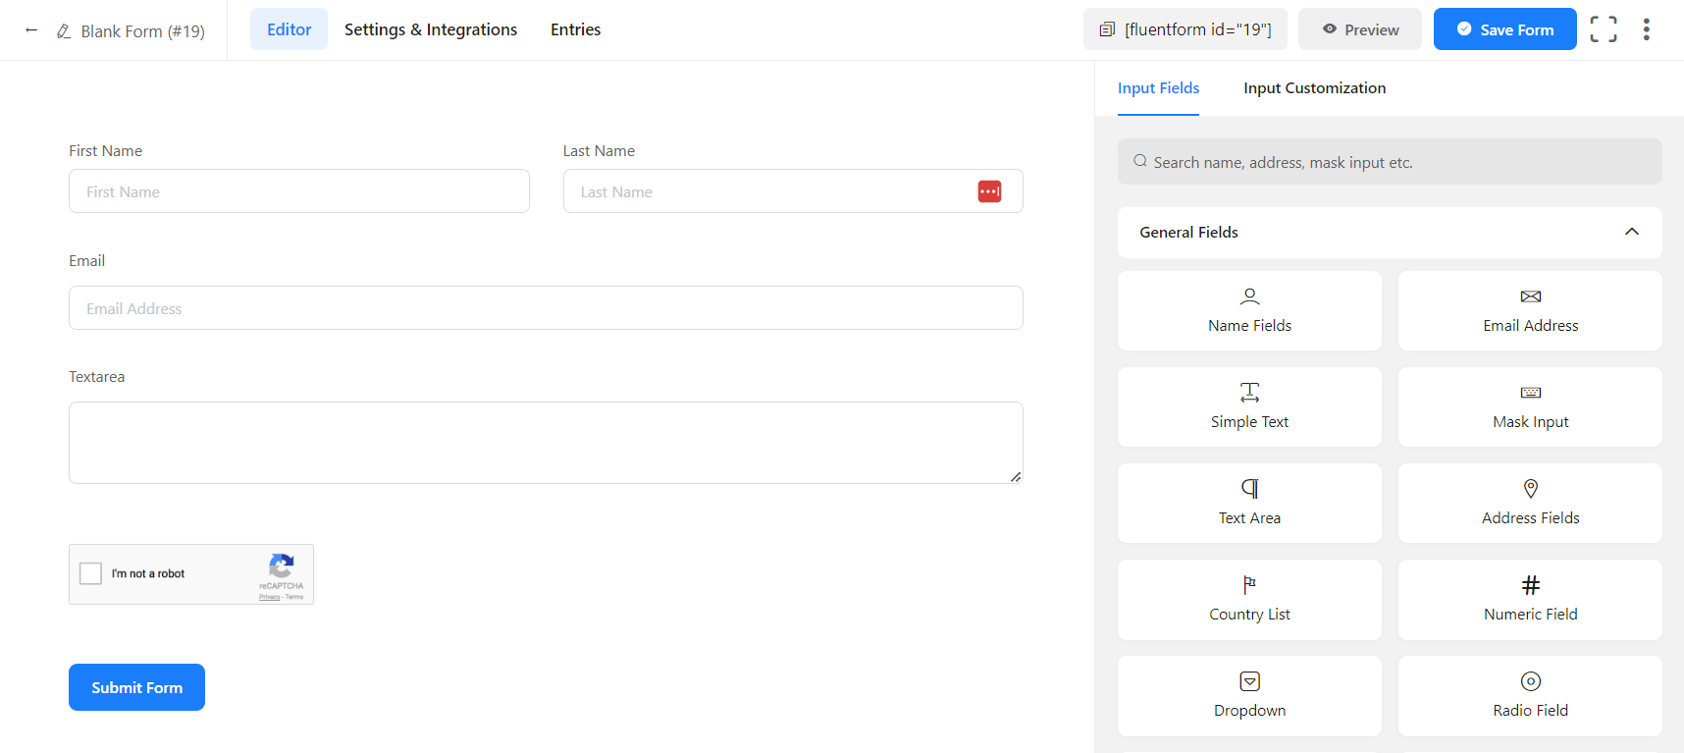1684x753 pixels.
Task: Collapse the General Fields section
Action: coord(1631,232)
